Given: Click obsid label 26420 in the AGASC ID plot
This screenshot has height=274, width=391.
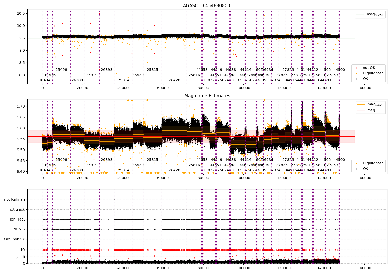Looking at the screenshot, I should coord(138,75).
